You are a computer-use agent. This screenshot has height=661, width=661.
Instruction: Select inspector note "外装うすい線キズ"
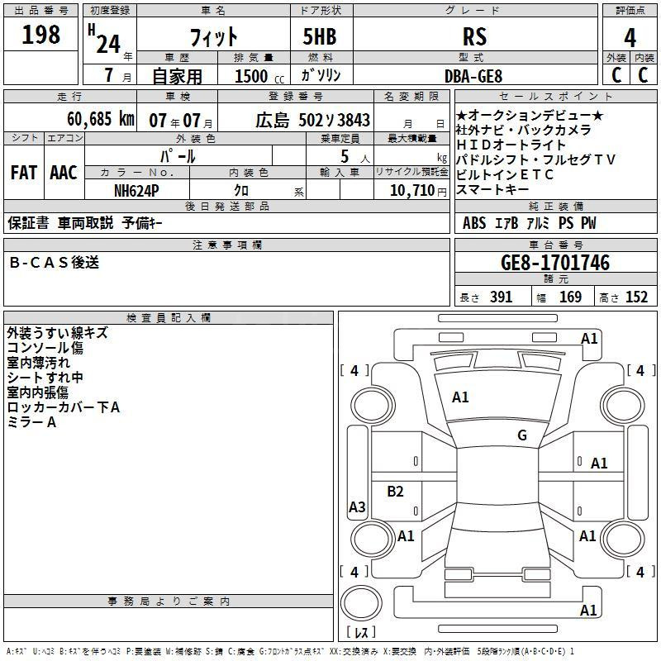[x=57, y=333]
